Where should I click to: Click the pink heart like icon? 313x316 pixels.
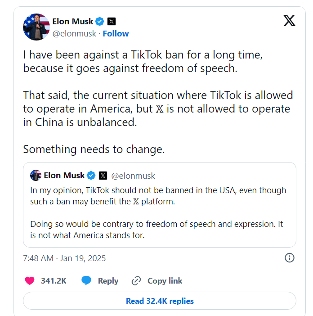[30, 281]
